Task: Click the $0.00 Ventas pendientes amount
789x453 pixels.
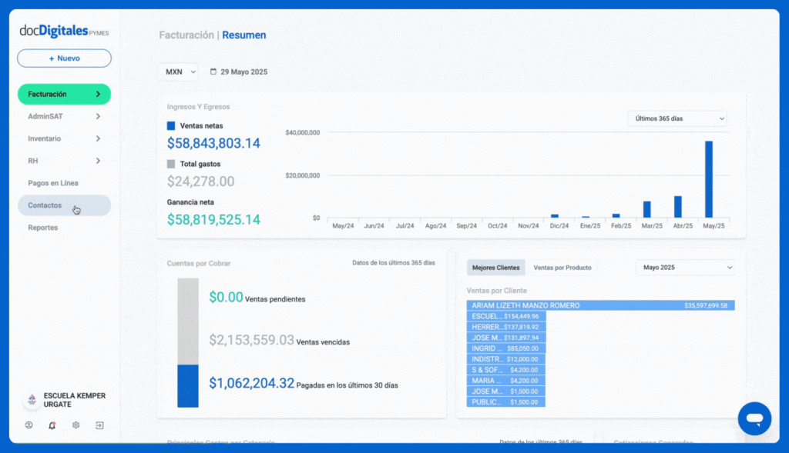Action: (x=226, y=298)
